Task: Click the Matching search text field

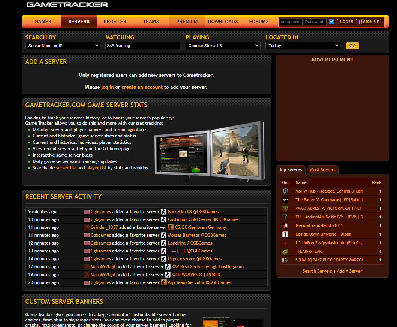Action: click(143, 46)
